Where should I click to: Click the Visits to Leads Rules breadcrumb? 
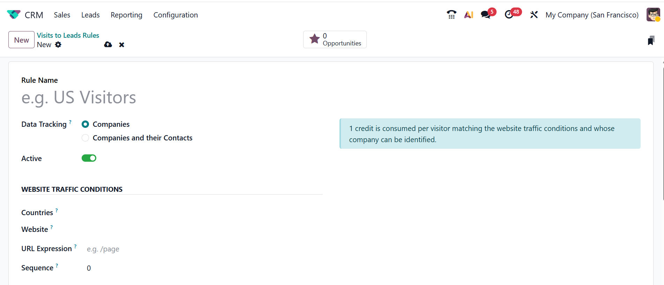(x=68, y=35)
